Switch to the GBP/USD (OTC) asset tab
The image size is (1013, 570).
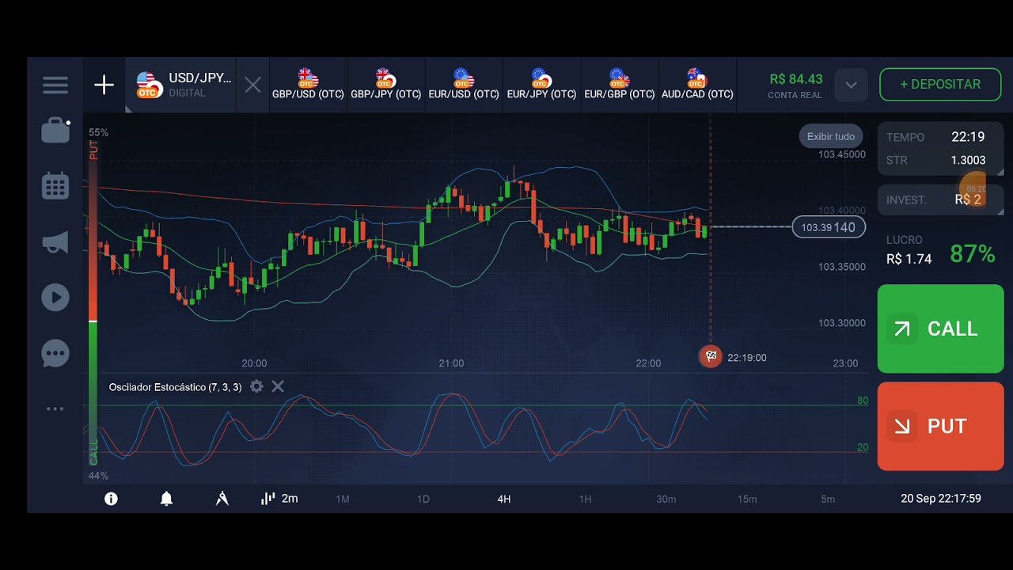tap(308, 85)
